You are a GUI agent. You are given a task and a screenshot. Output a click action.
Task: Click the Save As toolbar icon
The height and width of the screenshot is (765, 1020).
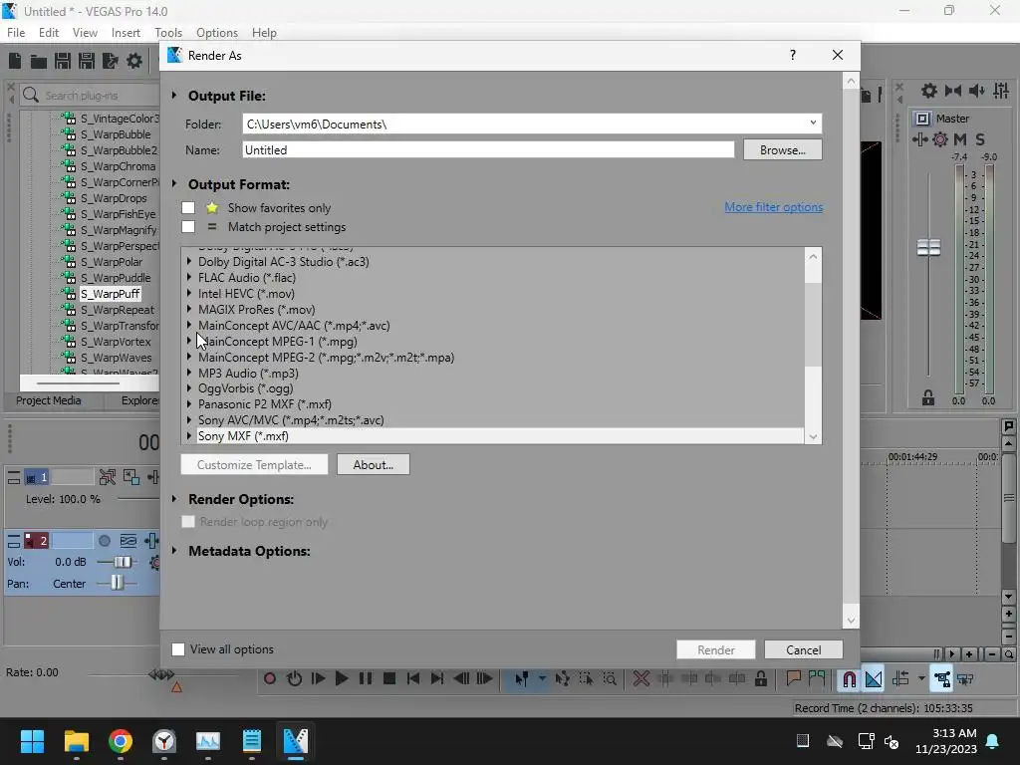click(87, 61)
